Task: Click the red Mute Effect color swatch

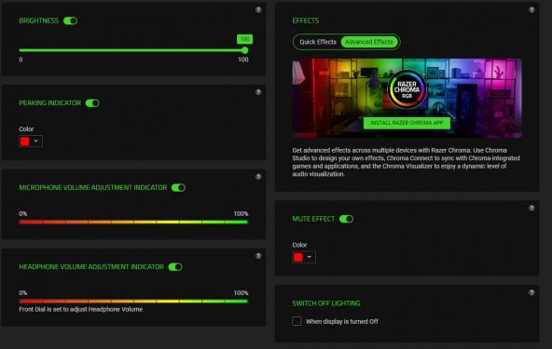Action: (x=298, y=257)
